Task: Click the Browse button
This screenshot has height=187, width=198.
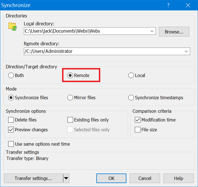Action: [x=174, y=32]
